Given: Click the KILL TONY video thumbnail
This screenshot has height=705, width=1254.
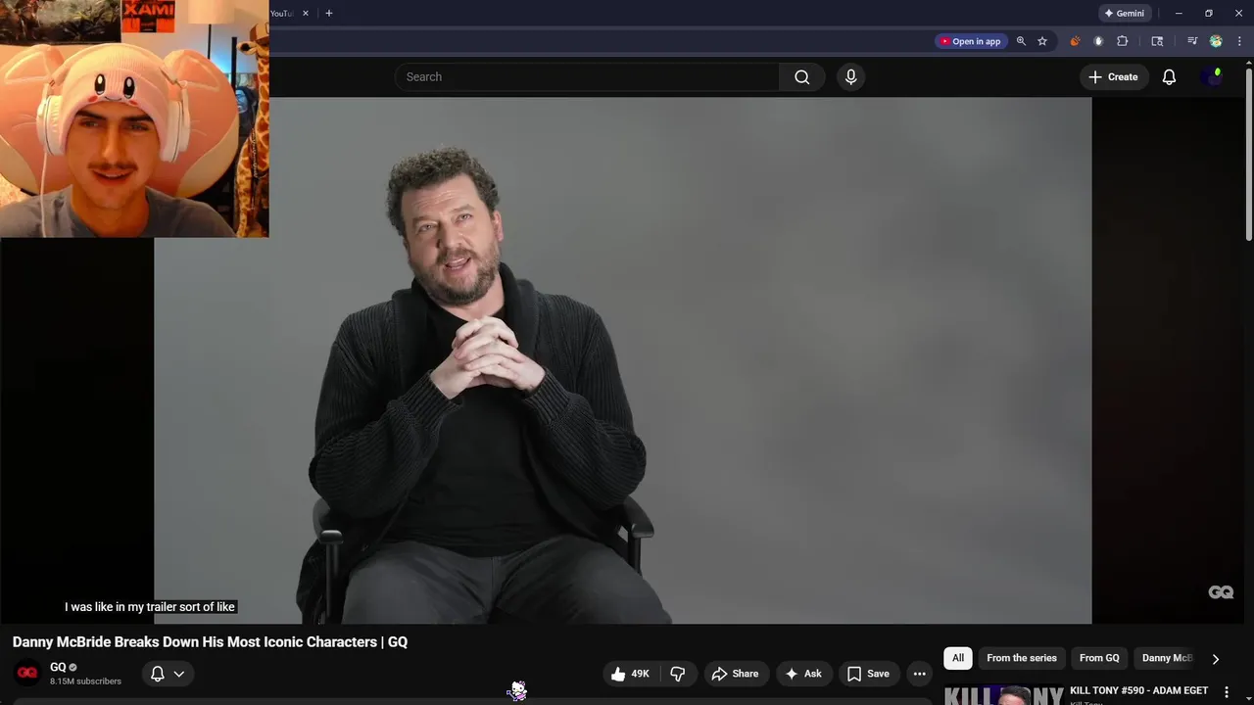Looking at the screenshot, I should click(1003, 693).
